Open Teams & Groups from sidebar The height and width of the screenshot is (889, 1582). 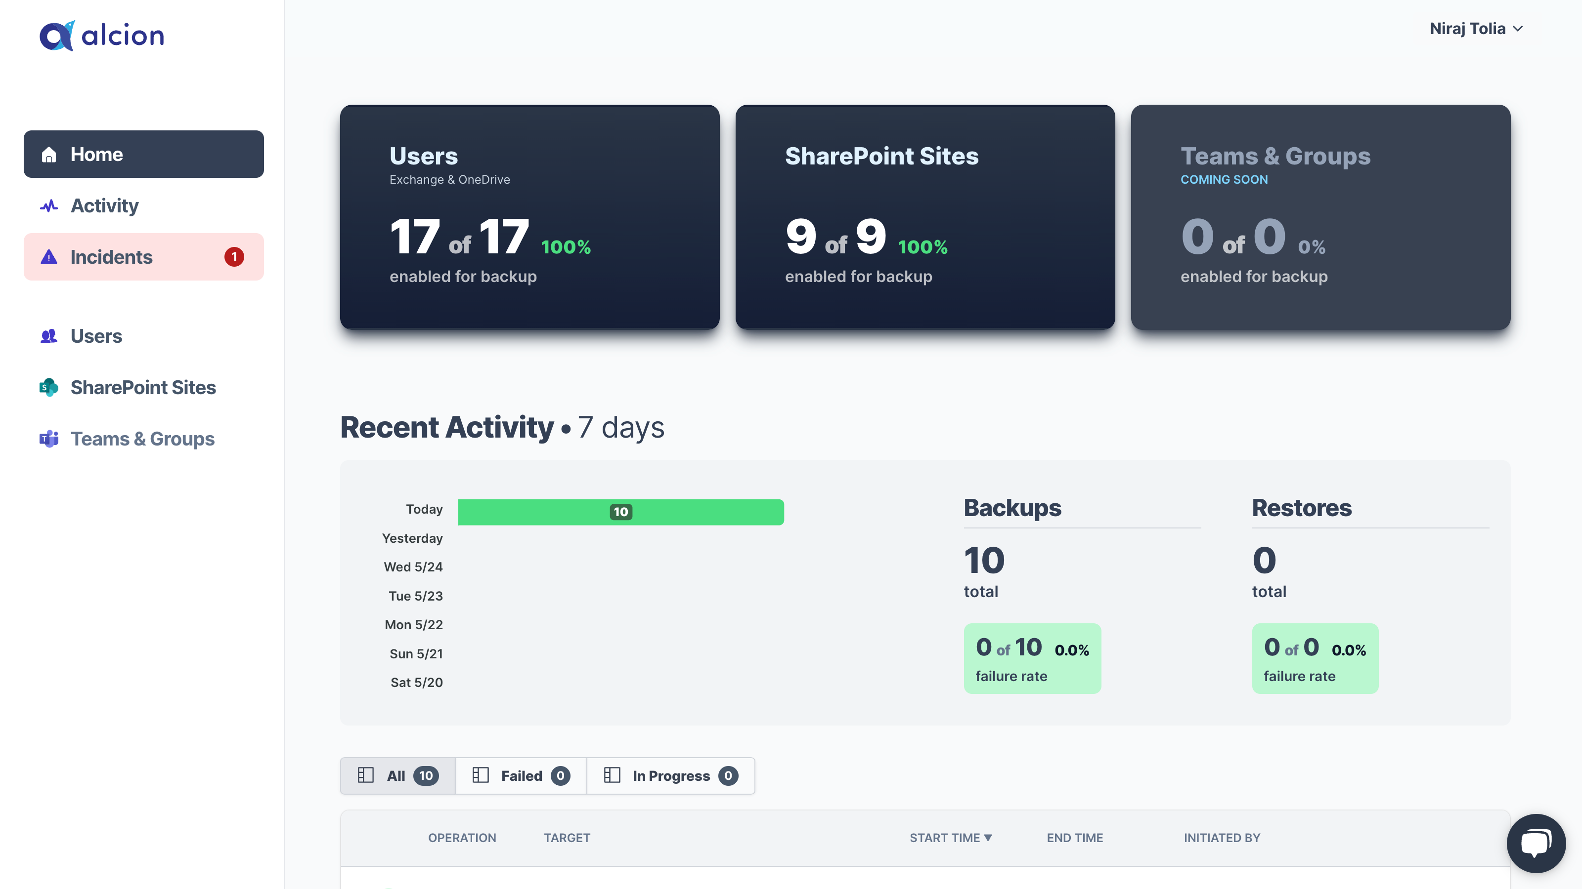click(x=144, y=439)
